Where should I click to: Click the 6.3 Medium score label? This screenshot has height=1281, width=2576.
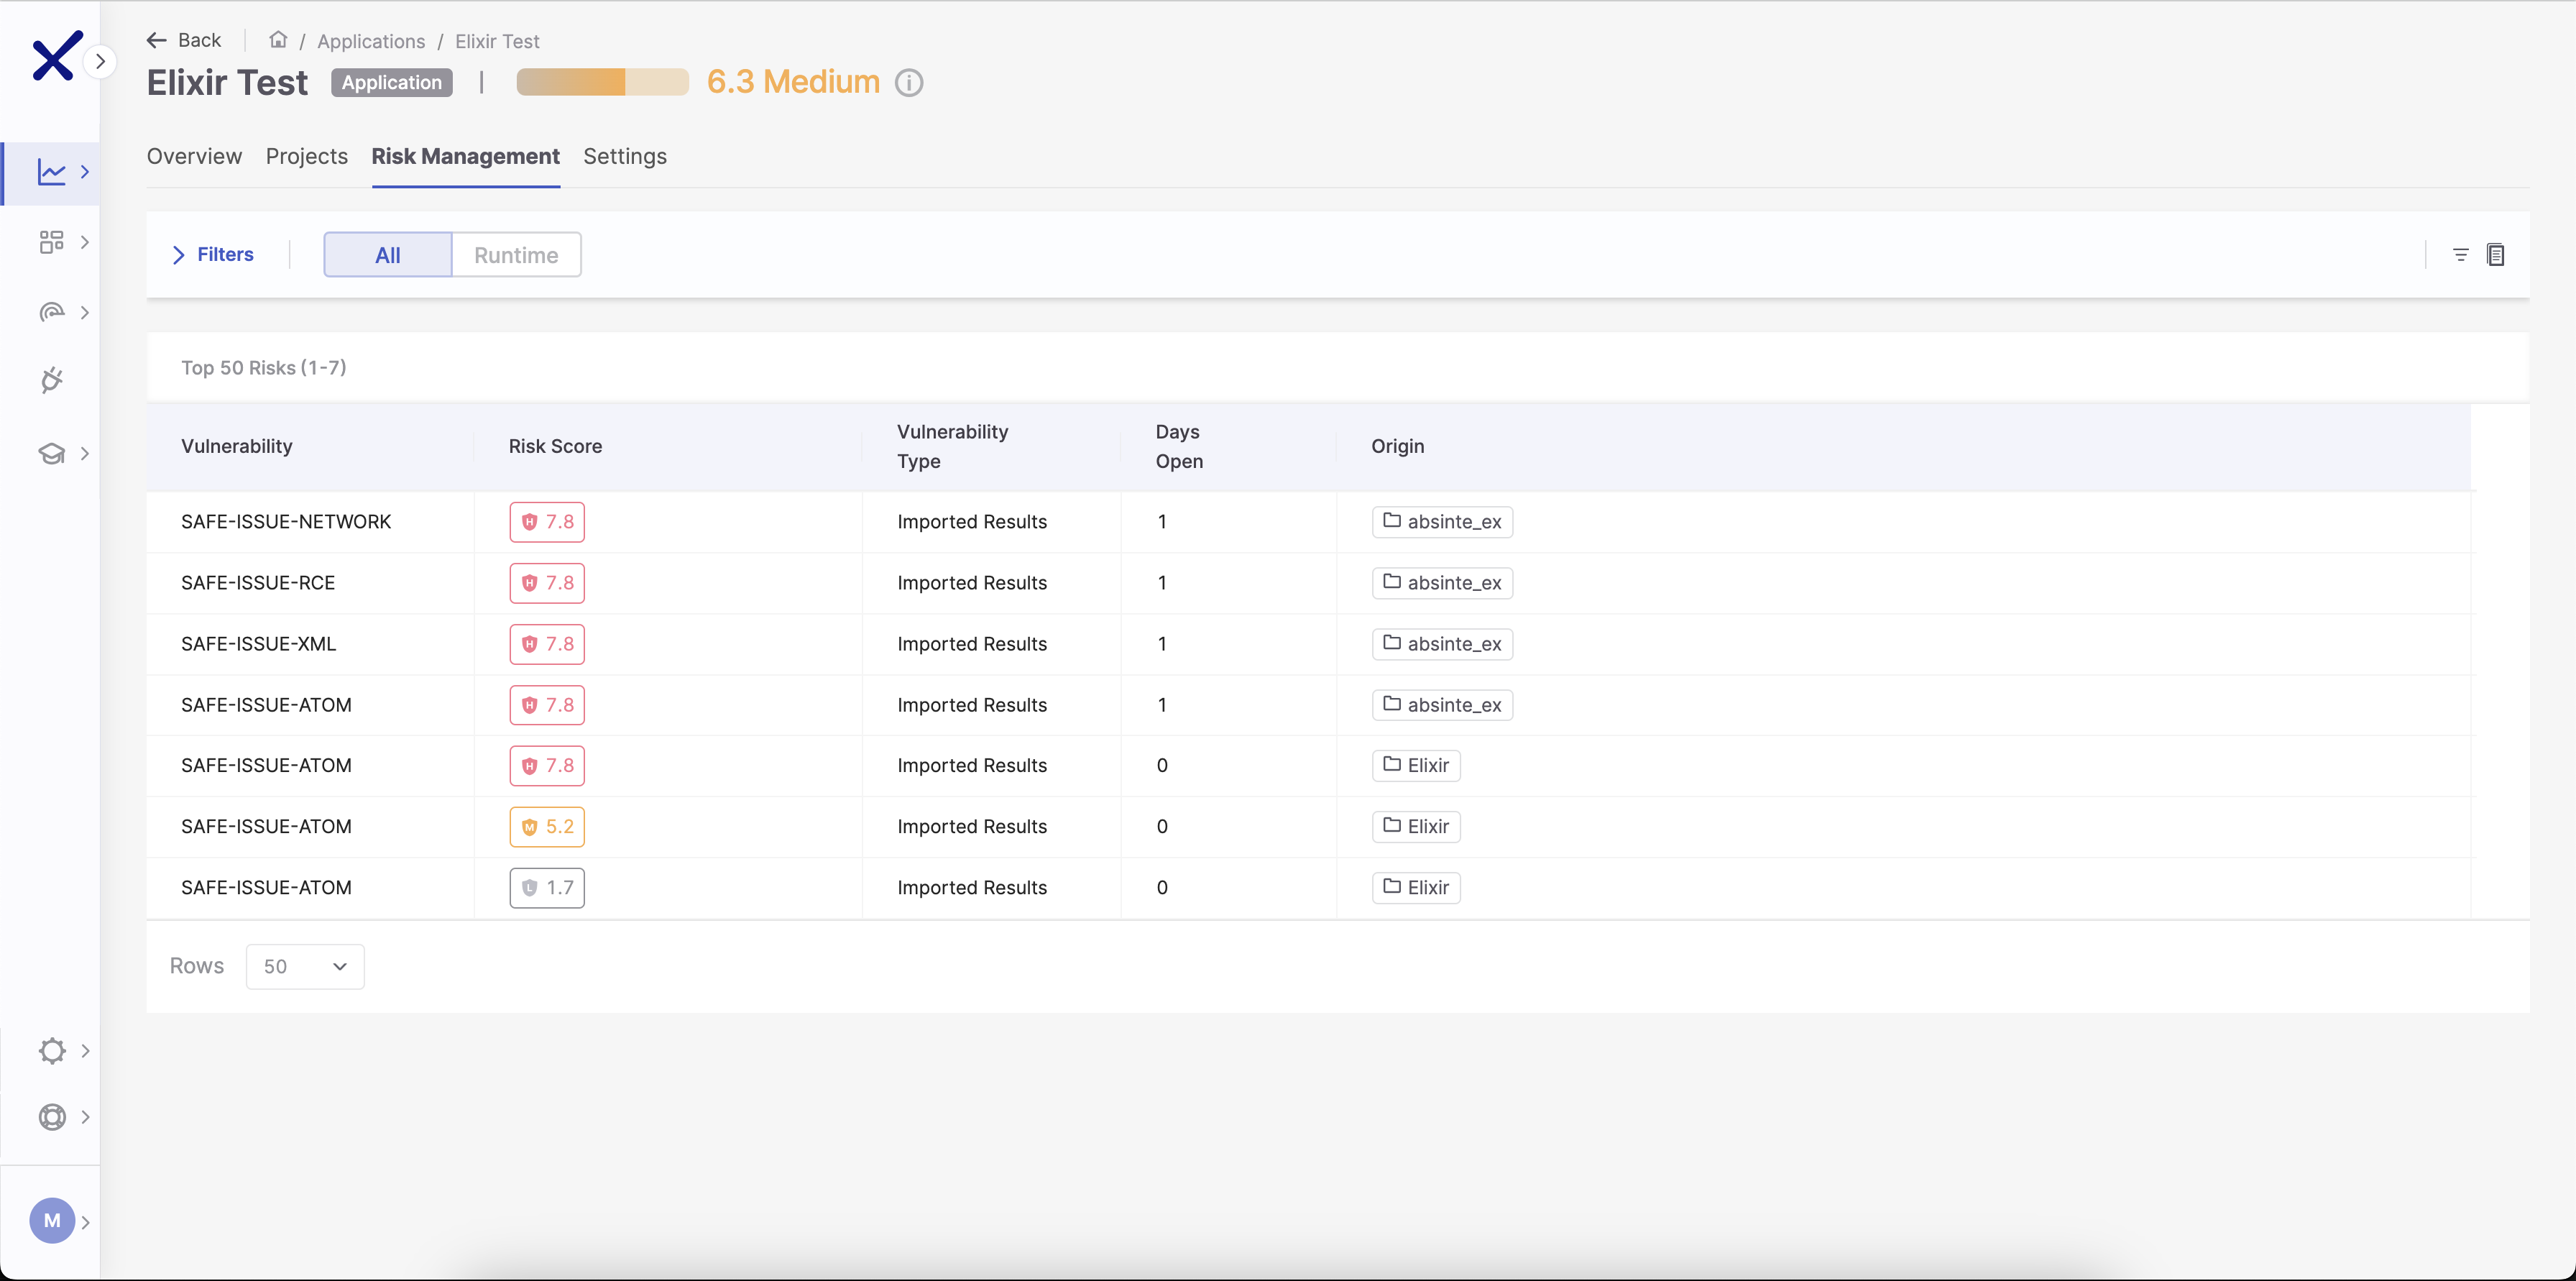pos(793,81)
